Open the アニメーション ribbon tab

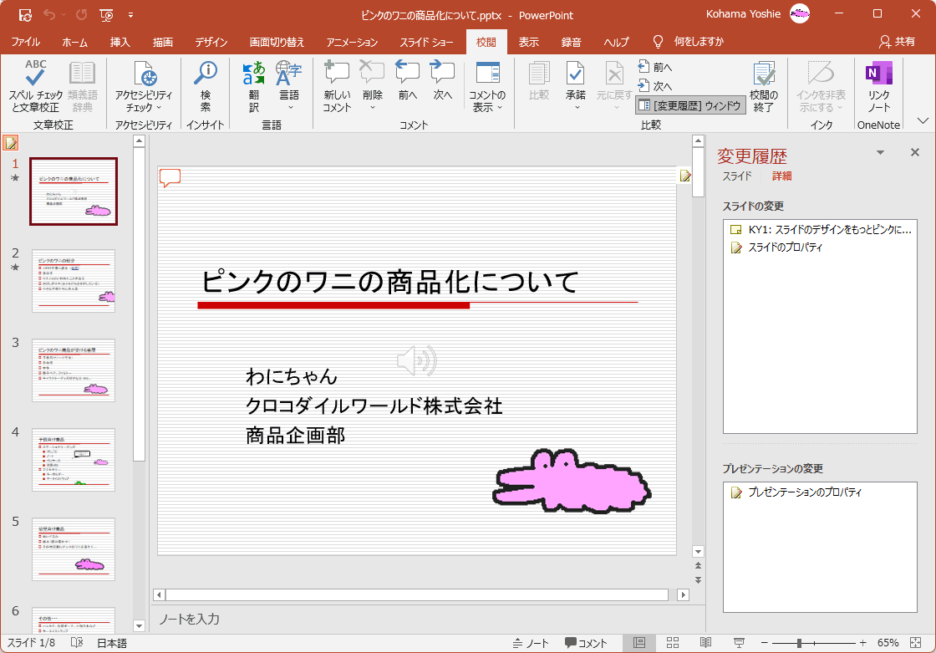(x=352, y=42)
